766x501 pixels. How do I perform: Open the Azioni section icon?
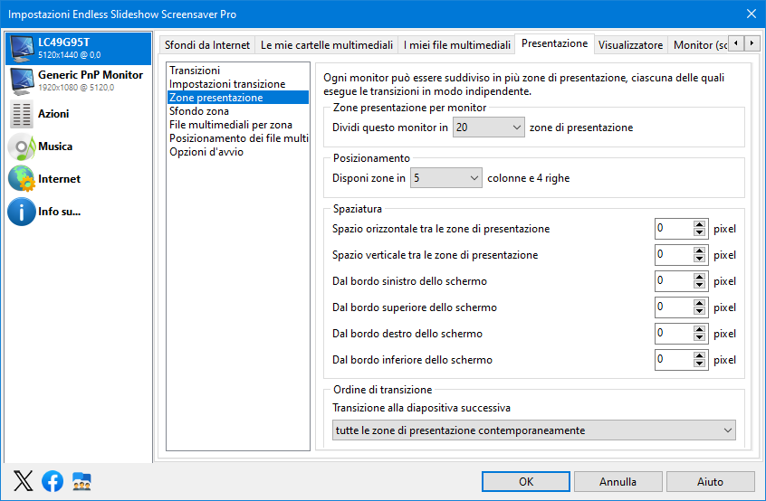[22, 114]
